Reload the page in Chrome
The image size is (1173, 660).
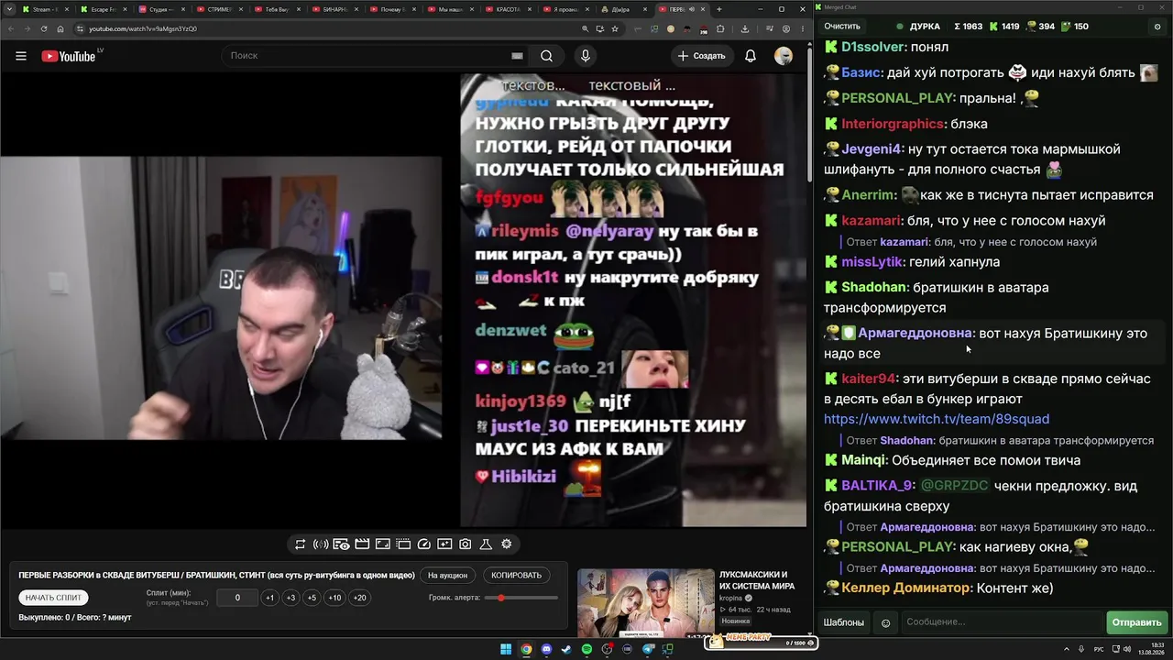44,28
